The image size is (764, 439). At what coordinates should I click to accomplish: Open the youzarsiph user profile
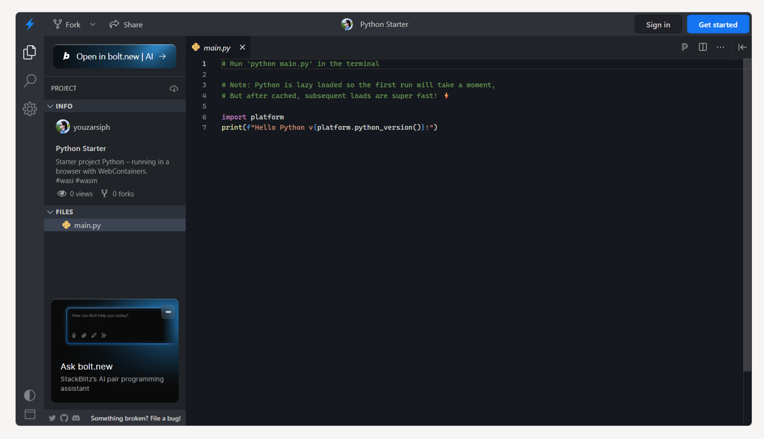point(92,127)
